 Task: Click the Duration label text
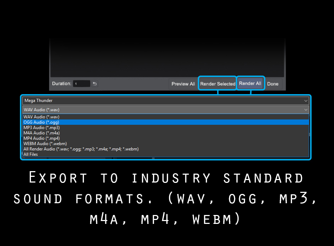coord(62,83)
